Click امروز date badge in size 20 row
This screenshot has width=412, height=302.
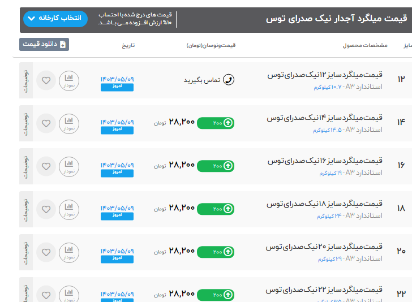117,259
